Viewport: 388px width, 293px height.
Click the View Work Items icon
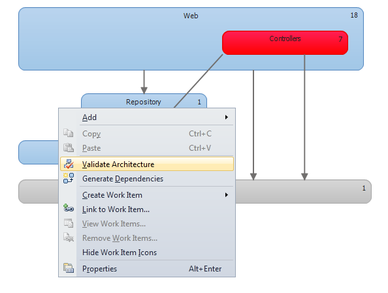pyautogui.click(x=69, y=223)
